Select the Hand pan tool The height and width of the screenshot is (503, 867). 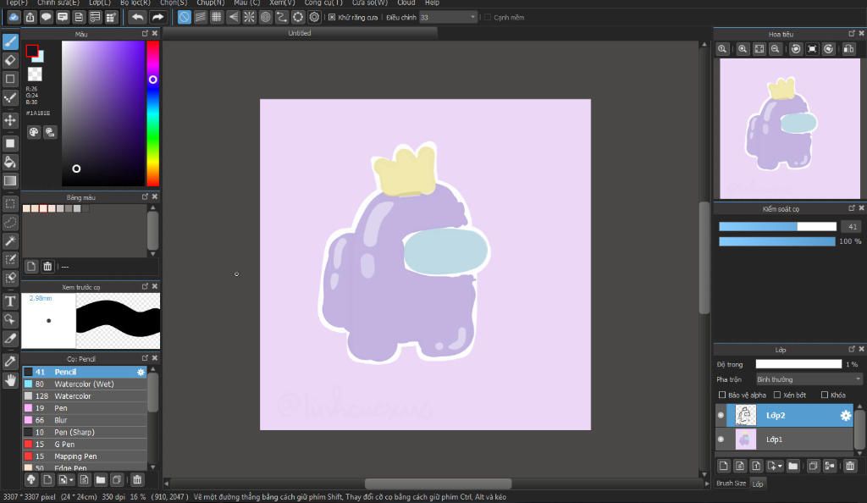[10, 380]
